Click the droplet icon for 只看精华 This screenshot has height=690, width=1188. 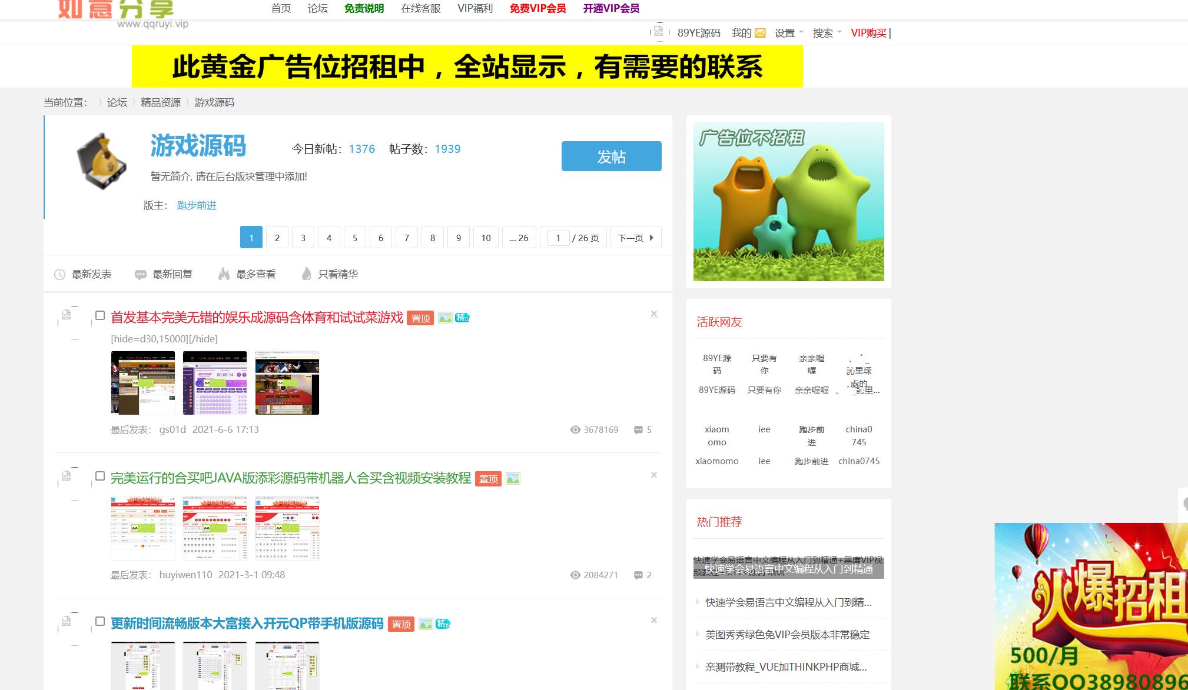point(306,274)
